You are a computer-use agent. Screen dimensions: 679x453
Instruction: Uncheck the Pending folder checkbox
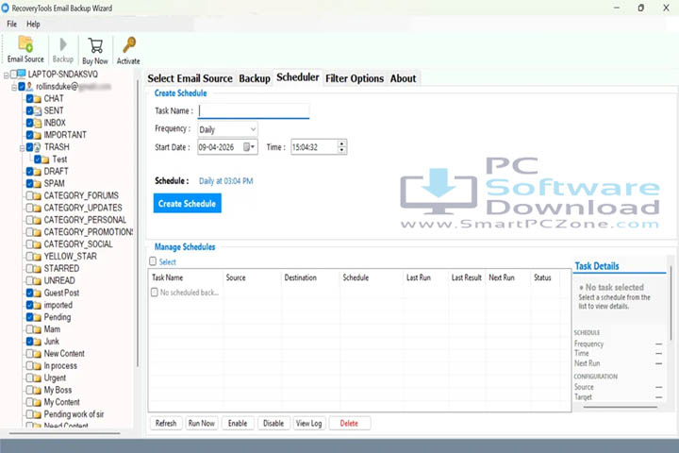pyautogui.click(x=29, y=317)
